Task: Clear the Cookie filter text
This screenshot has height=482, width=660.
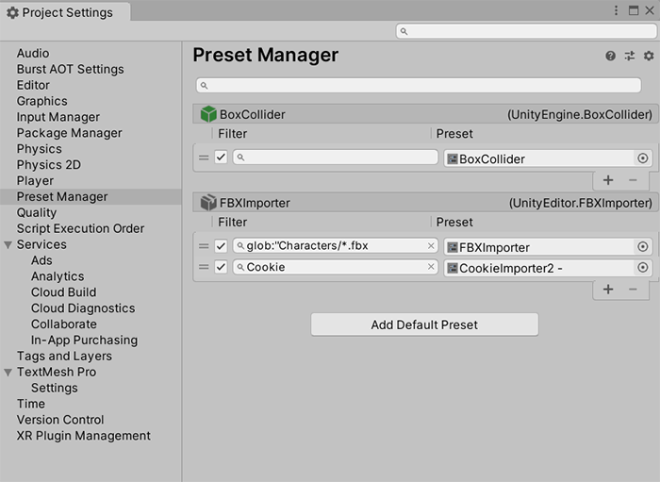Action: tap(431, 268)
